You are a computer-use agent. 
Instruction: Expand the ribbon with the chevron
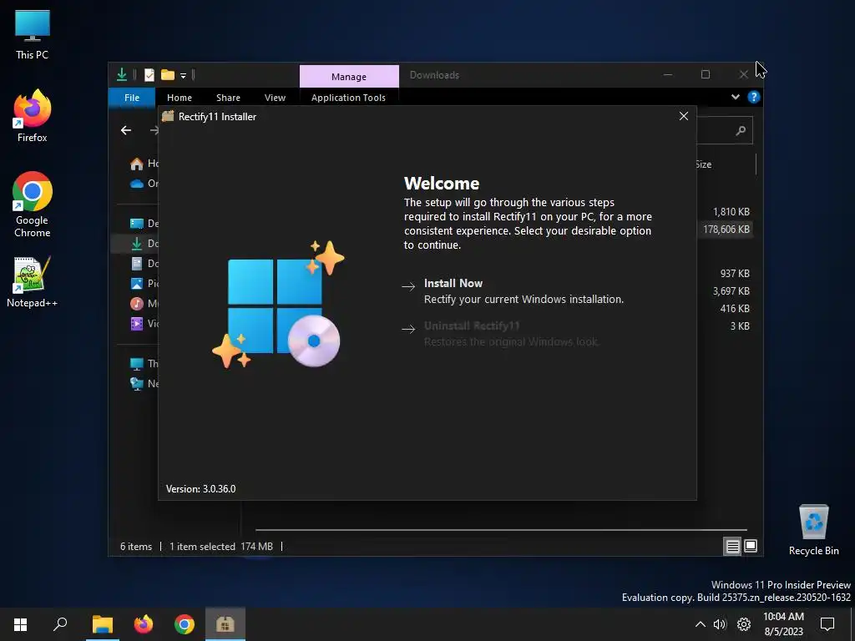click(x=735, y=97)
